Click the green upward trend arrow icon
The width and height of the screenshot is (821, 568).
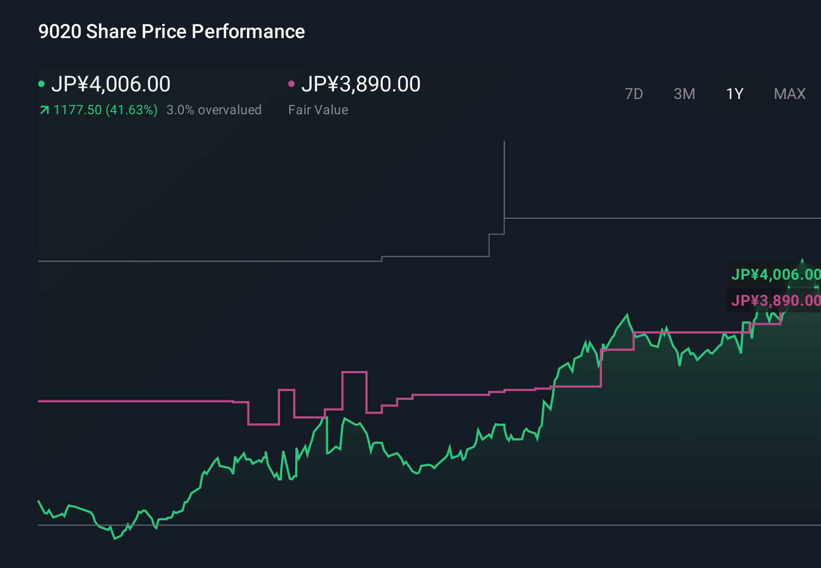[x=43, y=109]
